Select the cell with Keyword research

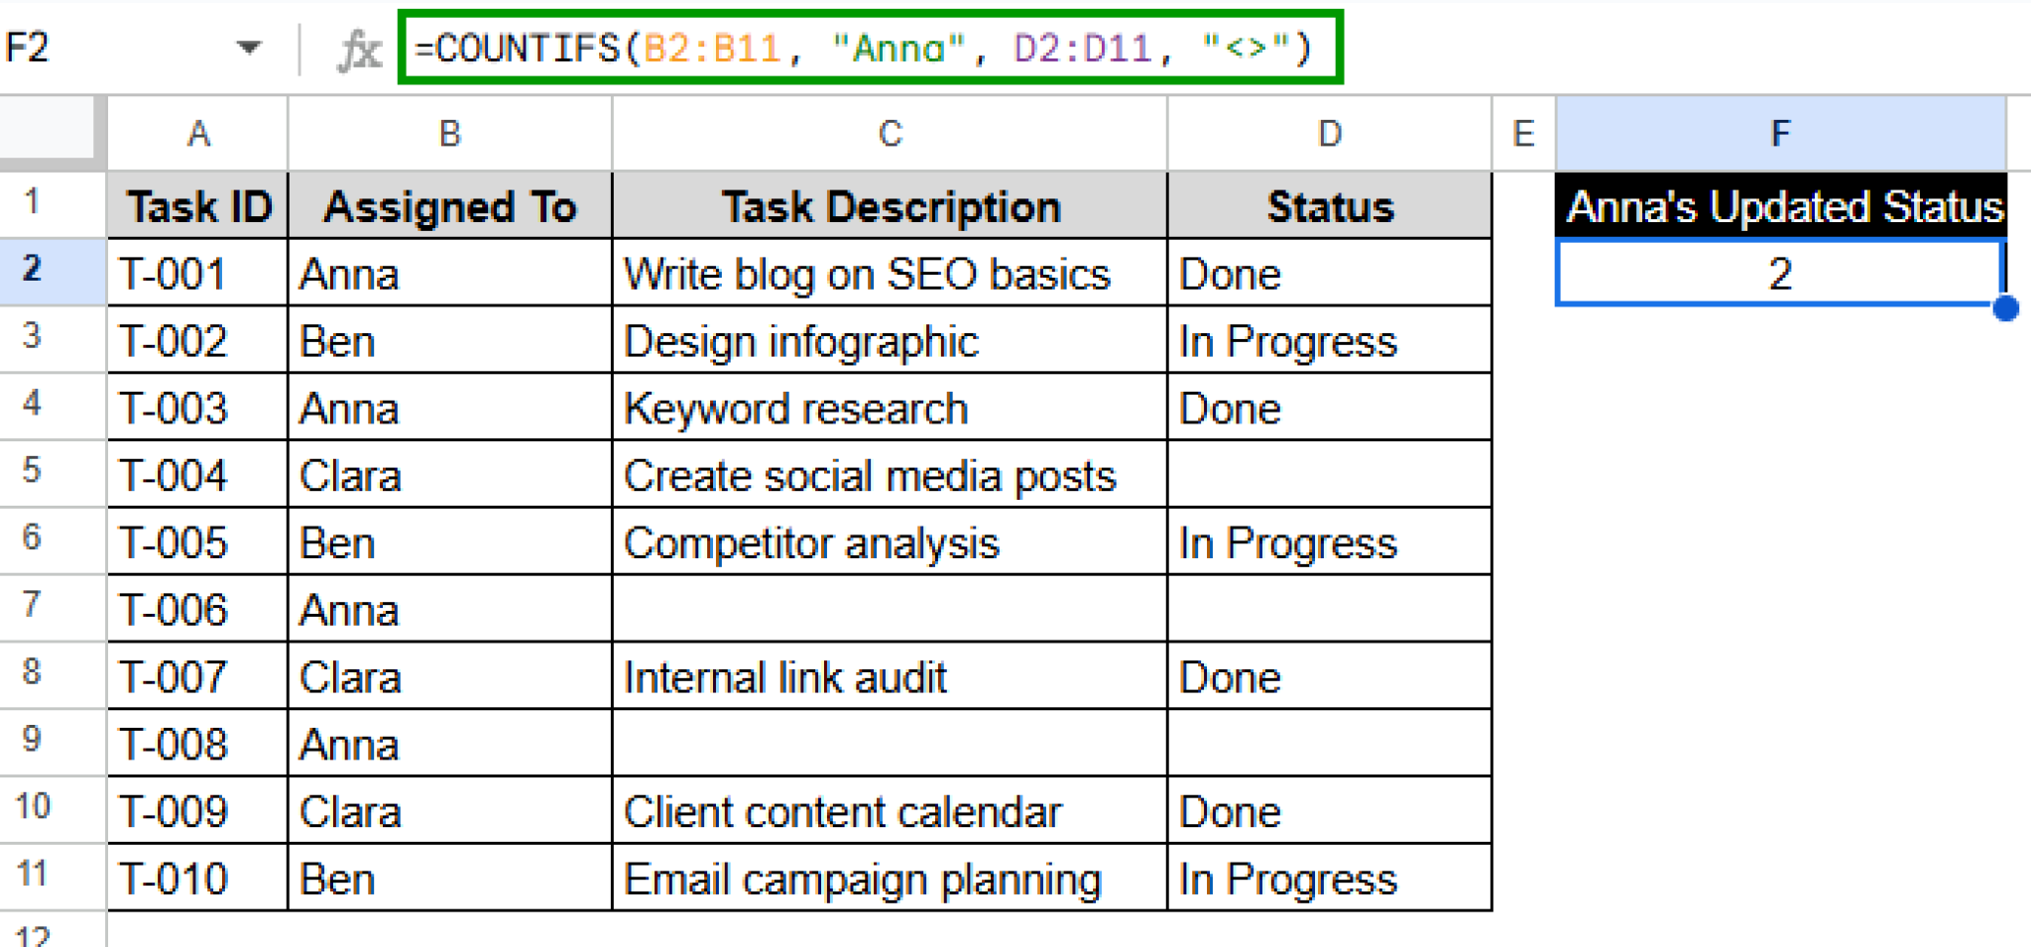(x=889, y=408)
